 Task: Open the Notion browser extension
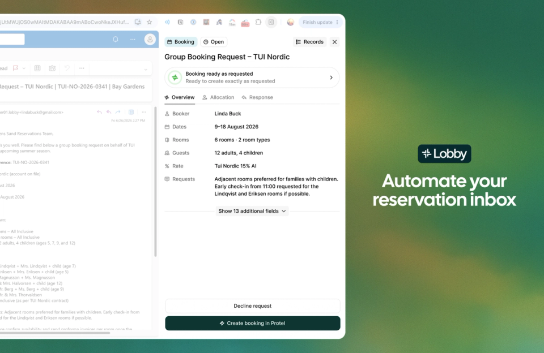pyautogui.click(x=180, y=22)
